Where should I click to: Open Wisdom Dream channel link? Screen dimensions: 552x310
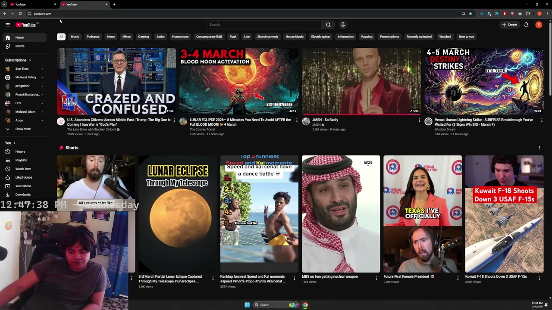(x=445, y=130)
